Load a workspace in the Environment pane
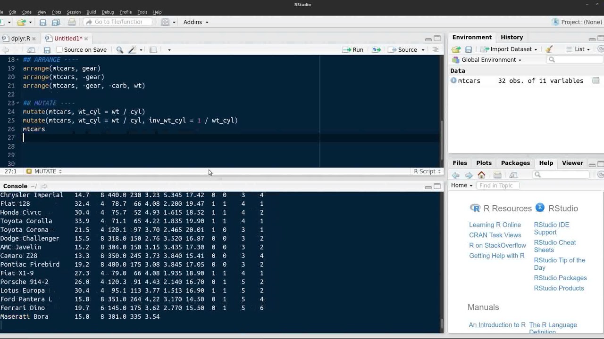 pos(456,49)
